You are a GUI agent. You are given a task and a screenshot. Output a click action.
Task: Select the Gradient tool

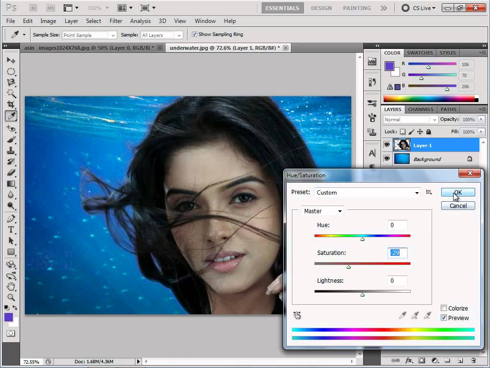[x=11, y=184]
